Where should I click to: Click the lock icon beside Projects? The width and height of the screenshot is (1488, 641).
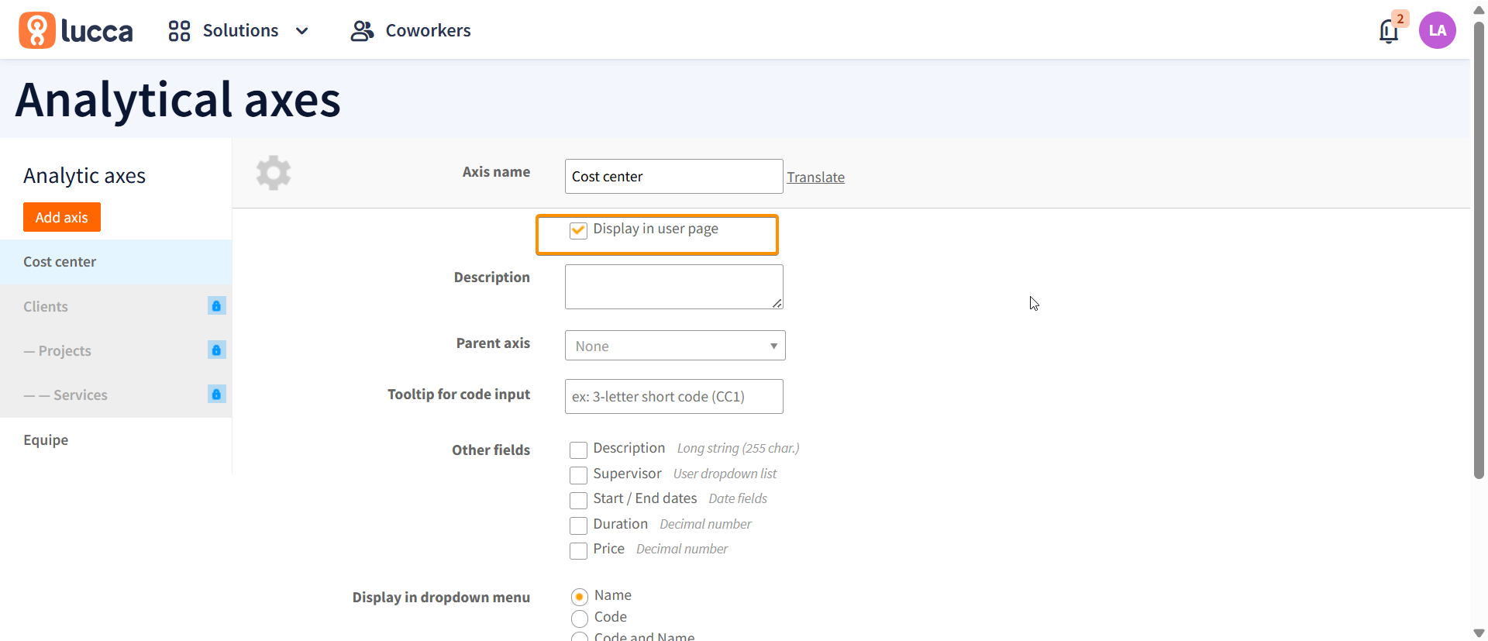pyautogui.click(x=217, y=350)
